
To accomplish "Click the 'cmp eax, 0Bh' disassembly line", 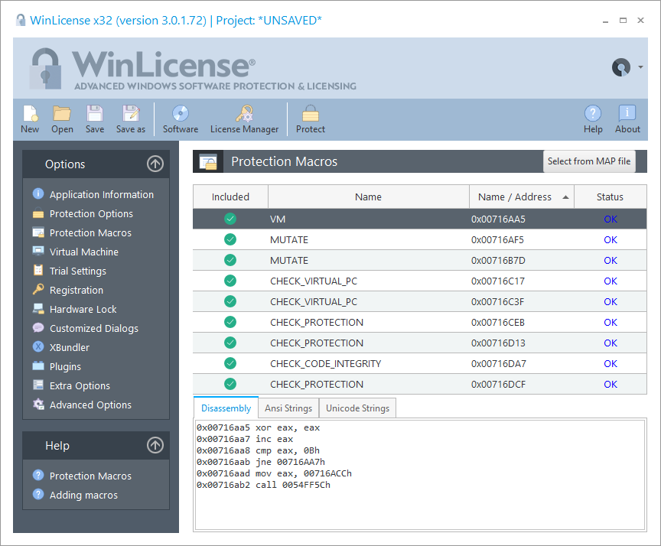I will [x=258, y=450].
